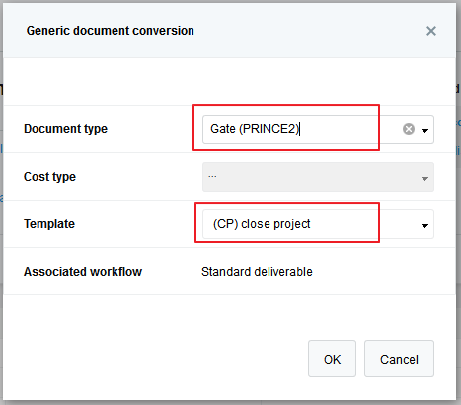Open the Cost type dropdown arrow
Screen dimensions: 461x405
[x=424, y=178]
